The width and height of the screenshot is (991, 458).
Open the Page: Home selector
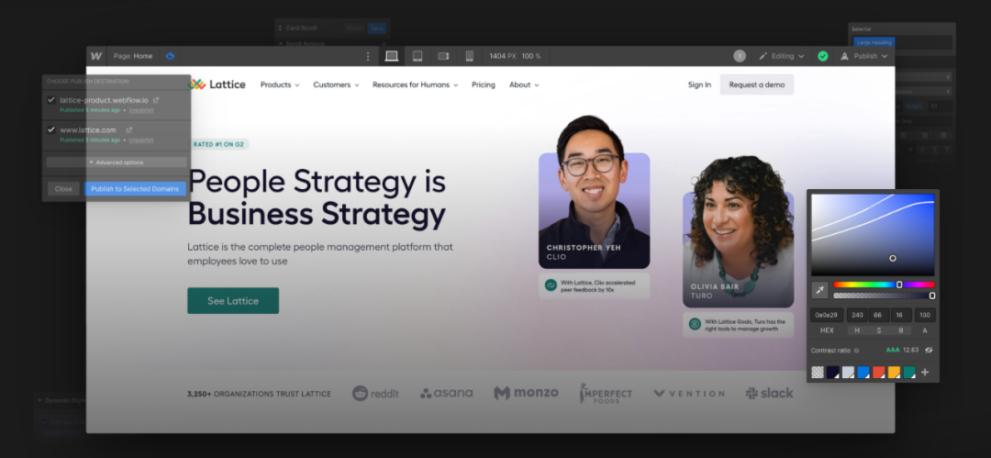133,56
